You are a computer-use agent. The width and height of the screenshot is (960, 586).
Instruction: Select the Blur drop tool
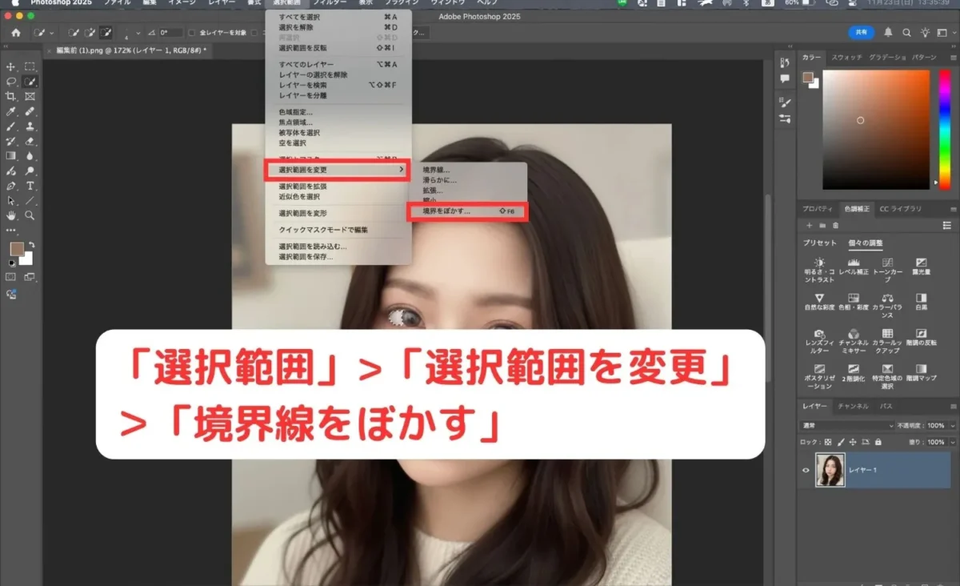click(30, 156)
